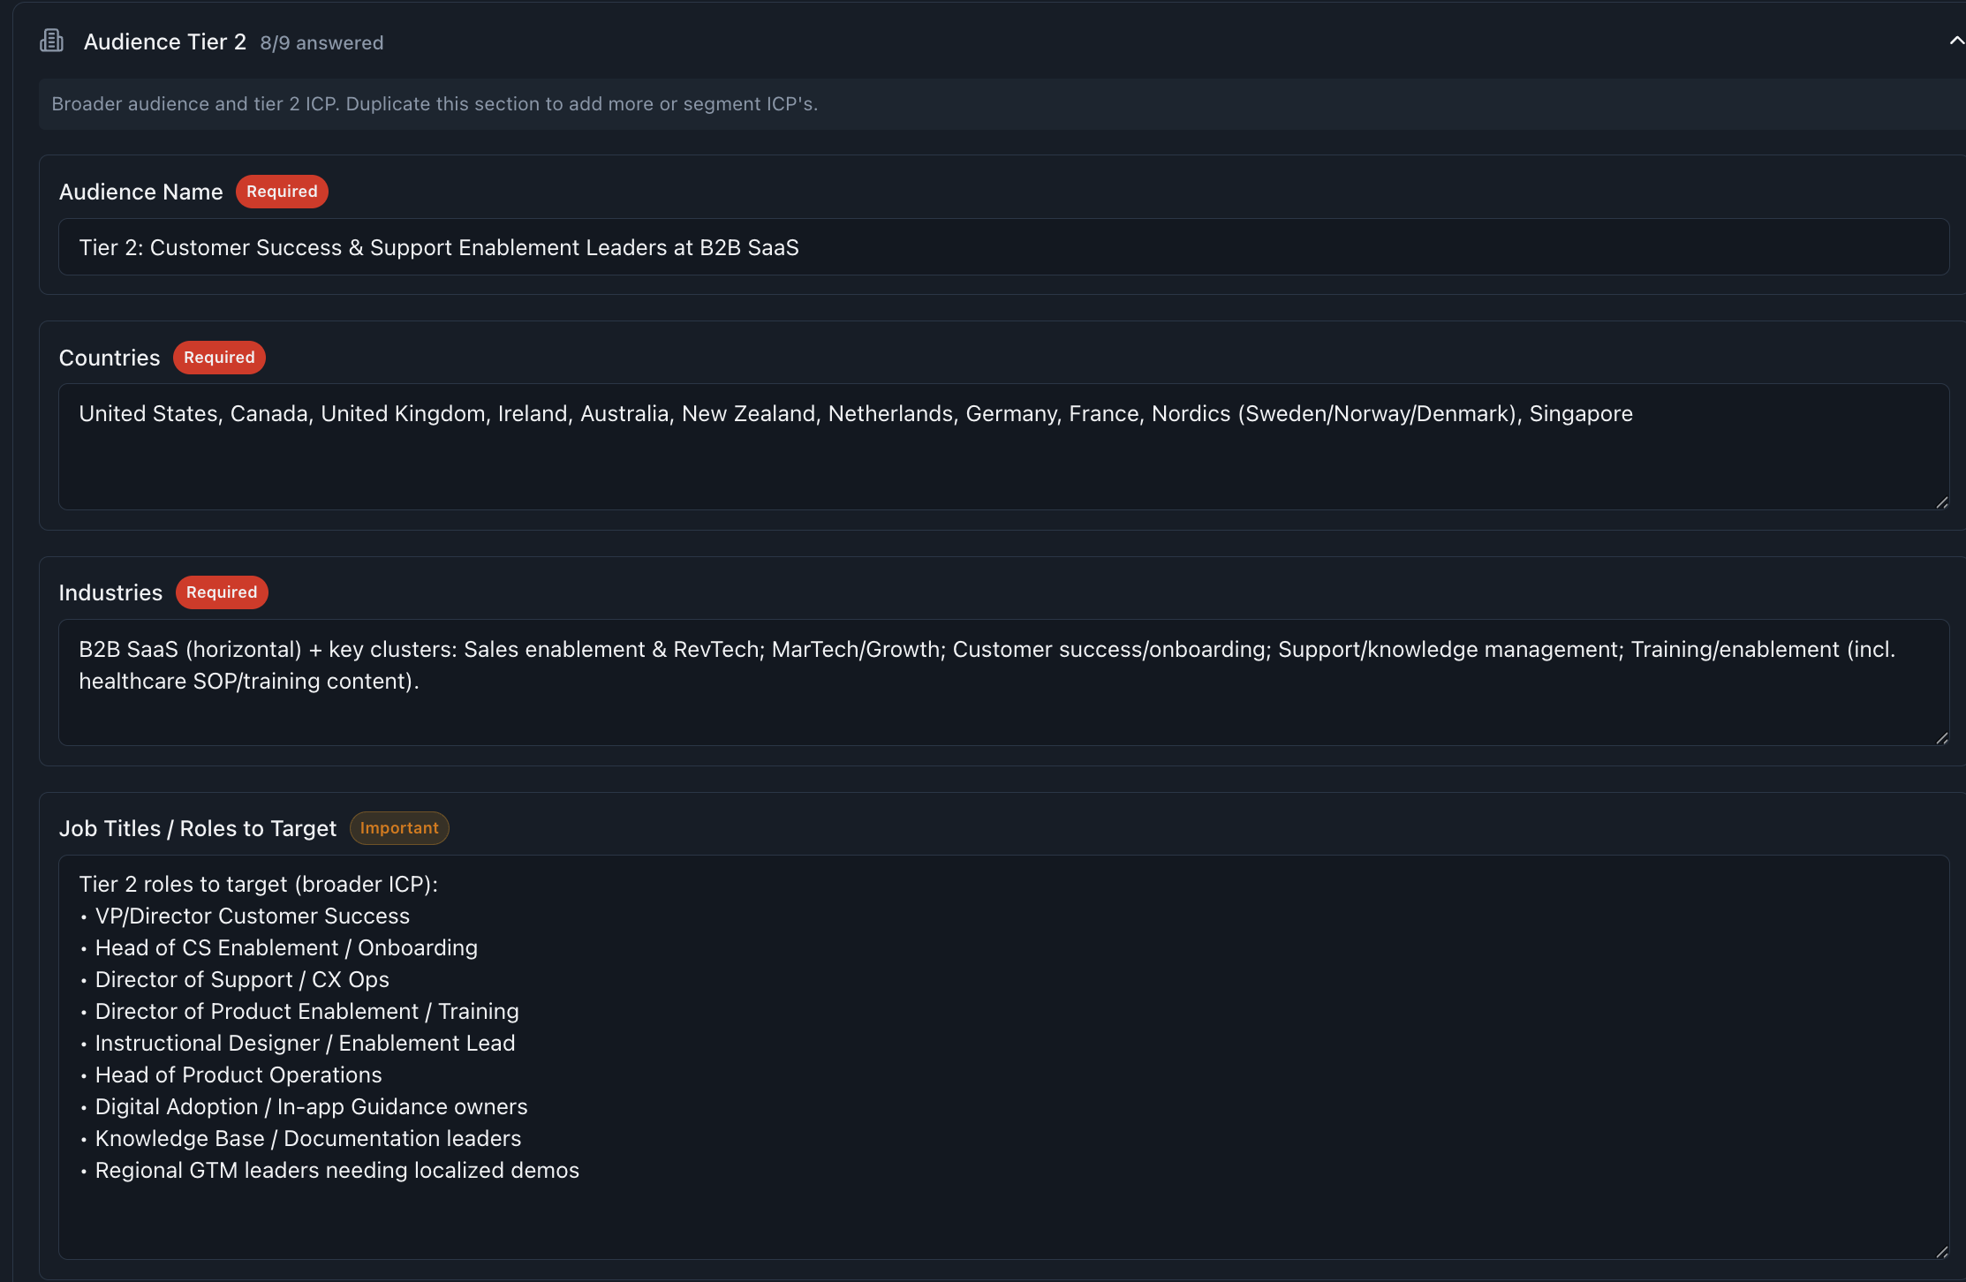Viewport: 1966px width, 1282px height.
Task: Click the Job Titles field resize handle
Action: (x=1941, y=1252)
